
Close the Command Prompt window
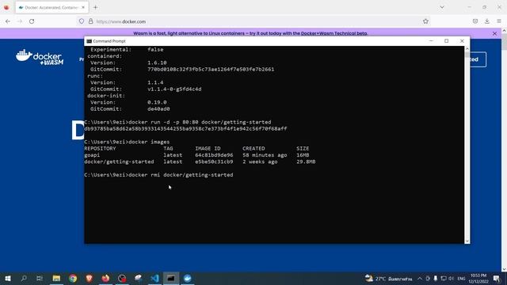462,41
